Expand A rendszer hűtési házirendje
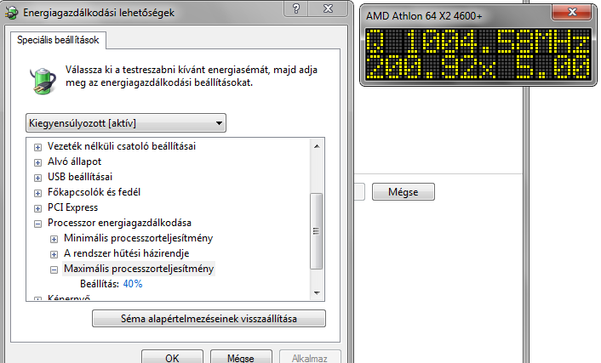 click(x=54, y=255)
